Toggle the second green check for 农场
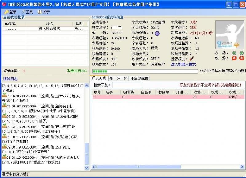246x178 pixels. 241,53
